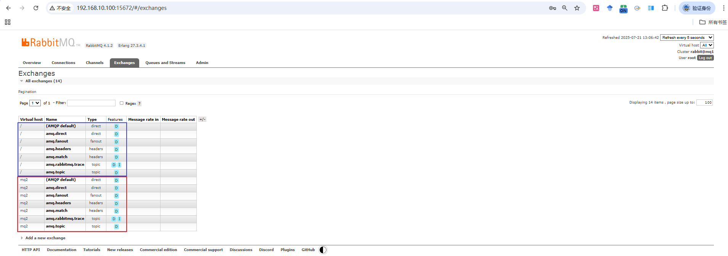Viewport: 728px width, 256px height.
Task: Toggle the dark mode theme icon in footer
Action: pyautogui.click(x=323, y=250)
